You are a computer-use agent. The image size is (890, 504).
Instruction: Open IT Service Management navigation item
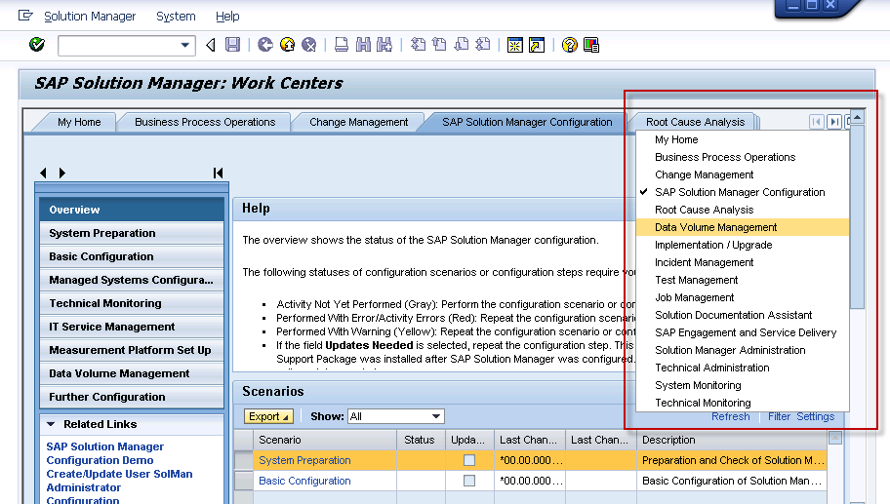pos(132,327)
